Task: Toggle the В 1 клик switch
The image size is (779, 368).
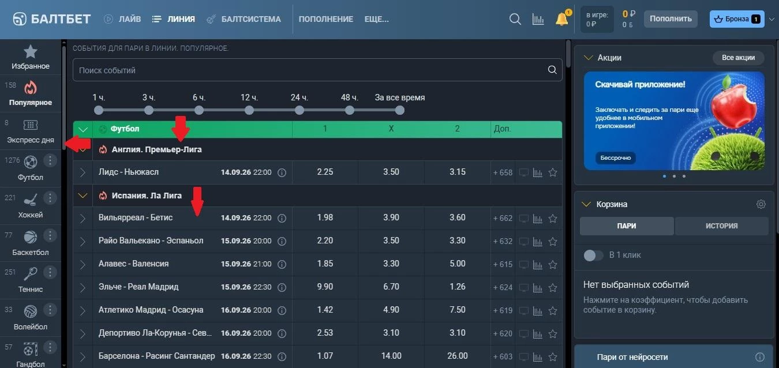Action: [x=593, y=255]
